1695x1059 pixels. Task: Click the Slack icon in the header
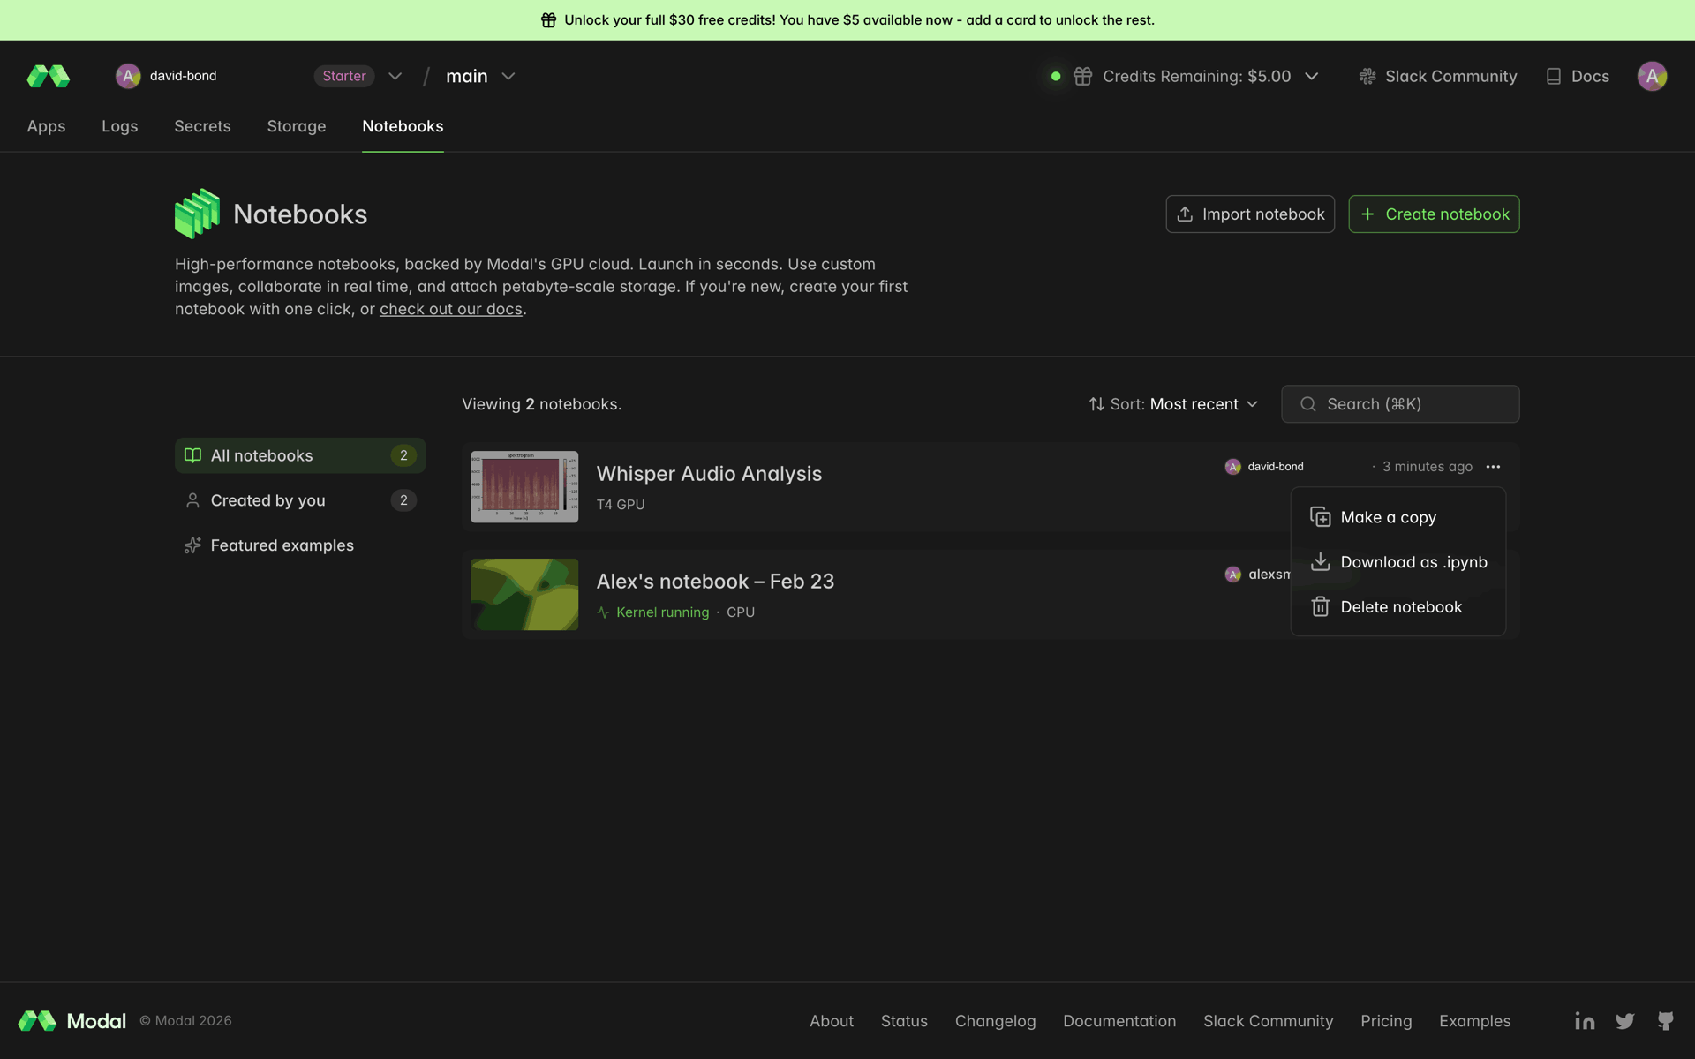point(1367,76)
